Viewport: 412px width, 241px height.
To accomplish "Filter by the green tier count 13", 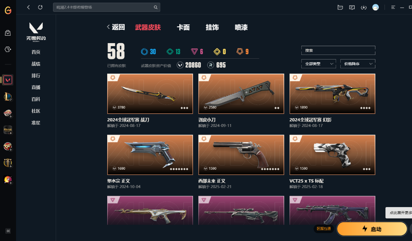I will pyautogui.click(x=174, y=51).
